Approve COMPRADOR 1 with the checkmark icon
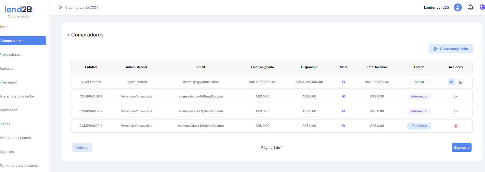Image resolution: width=485 pixels, height=172 pixels. (x=455, y=97)
